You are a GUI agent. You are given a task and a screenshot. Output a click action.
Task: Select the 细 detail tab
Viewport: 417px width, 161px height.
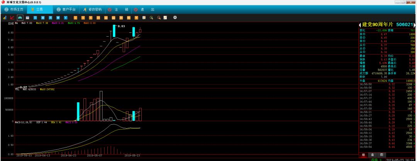[363, 154]
